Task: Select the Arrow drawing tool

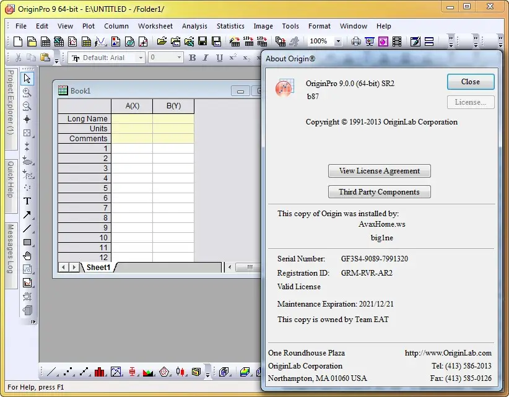Action: (x=27, y=215)
